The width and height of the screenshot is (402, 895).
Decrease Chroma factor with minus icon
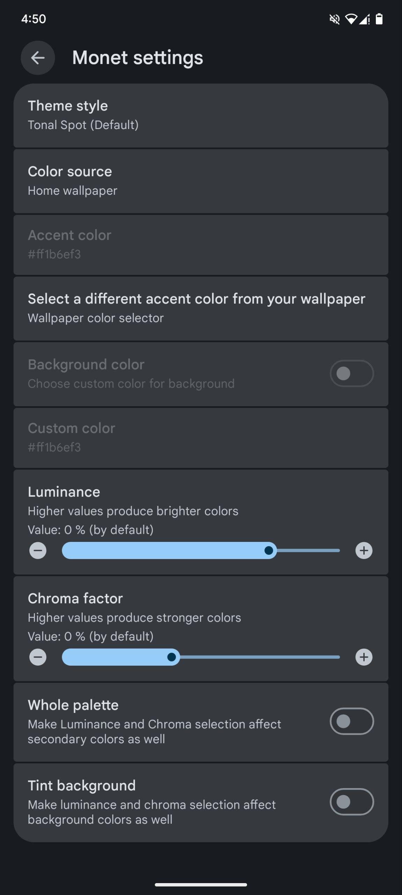coord(38,657)
